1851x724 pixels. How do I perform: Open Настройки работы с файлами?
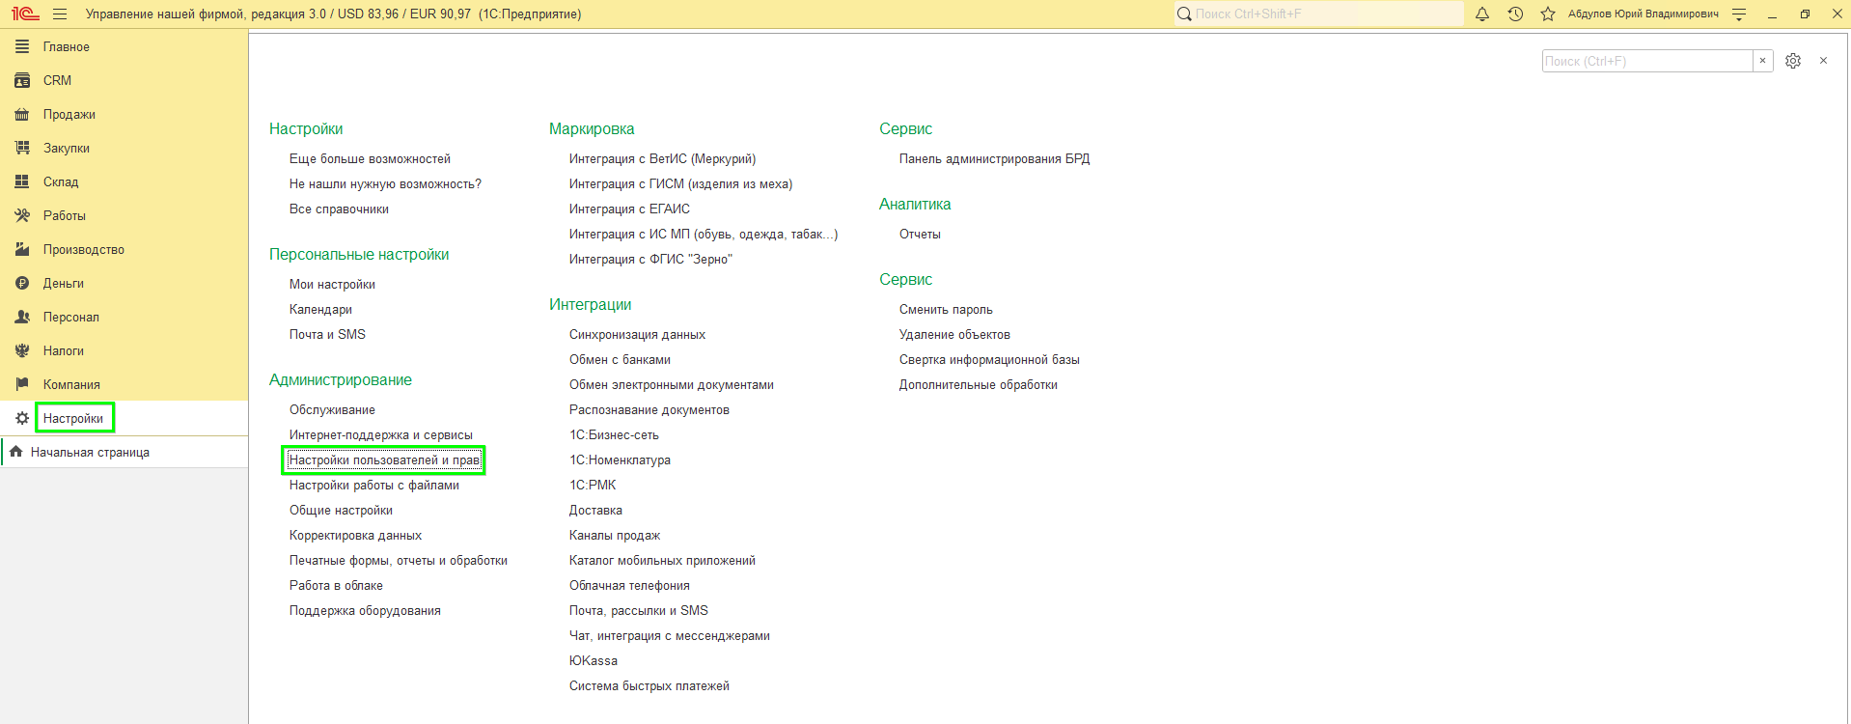(374, 485)
